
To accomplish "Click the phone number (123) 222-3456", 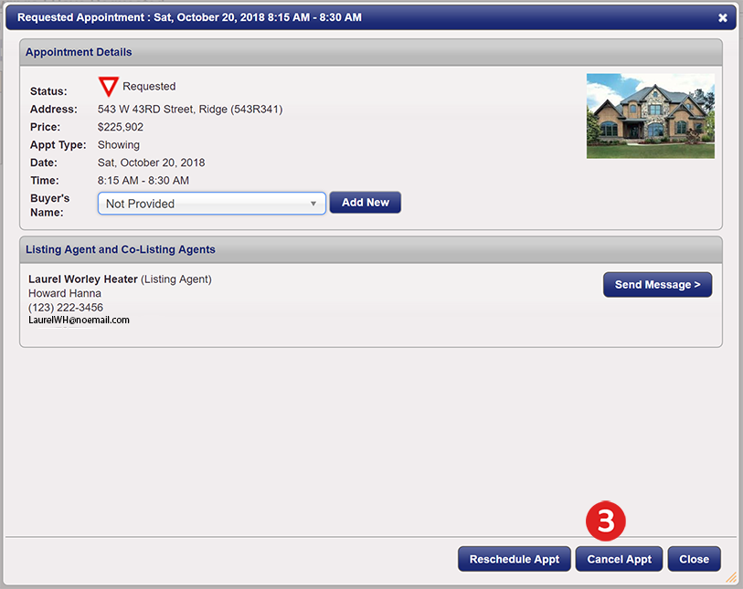I will [x=66, y=307].
